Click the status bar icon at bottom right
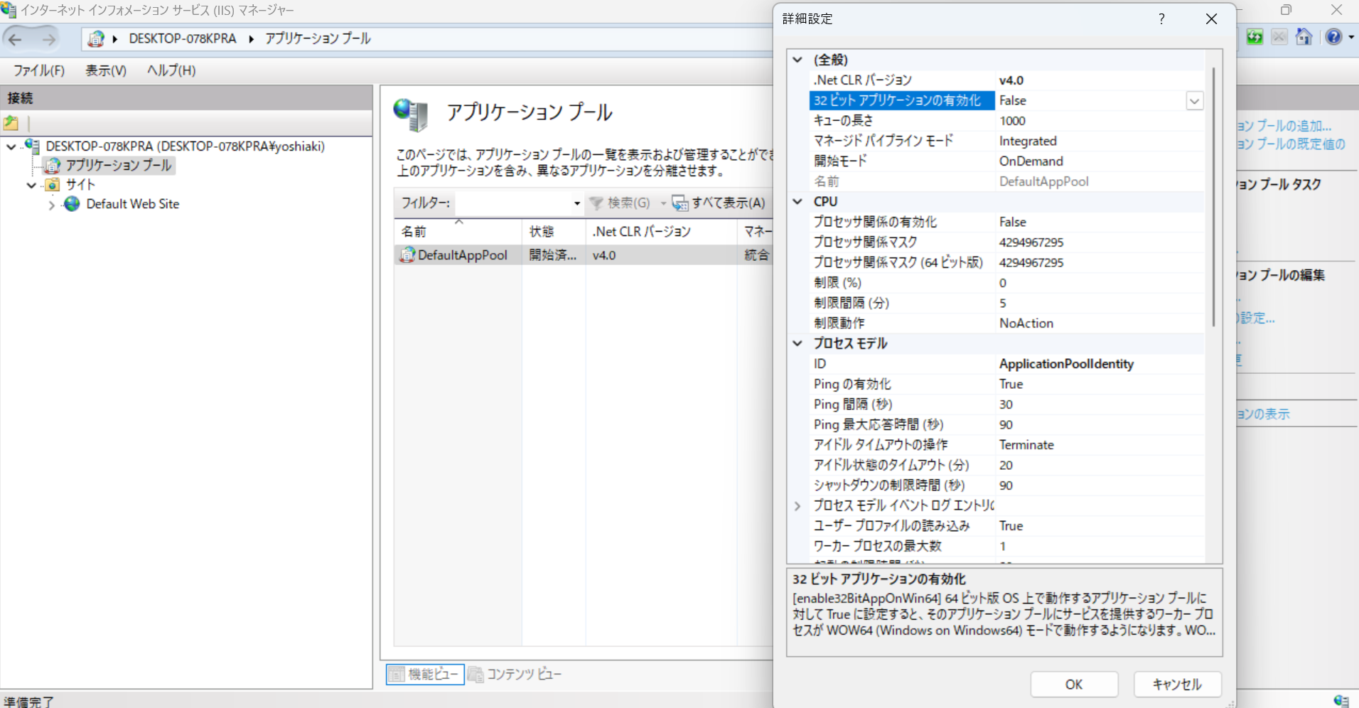 [x=1341, y=701]
